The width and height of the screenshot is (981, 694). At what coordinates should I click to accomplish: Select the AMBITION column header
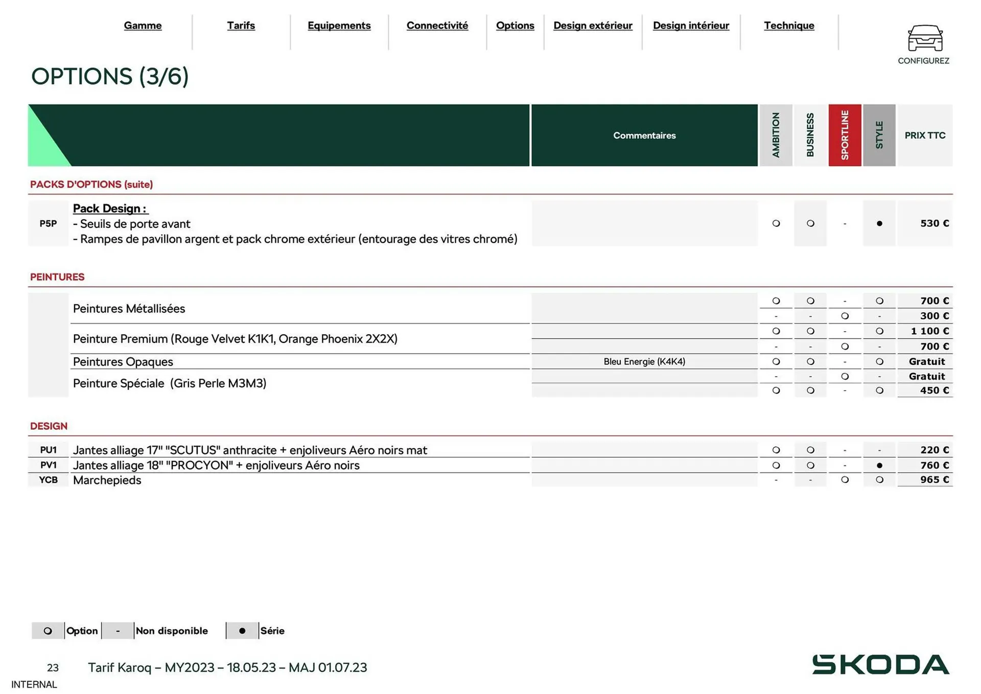click(x=776, y=135)
